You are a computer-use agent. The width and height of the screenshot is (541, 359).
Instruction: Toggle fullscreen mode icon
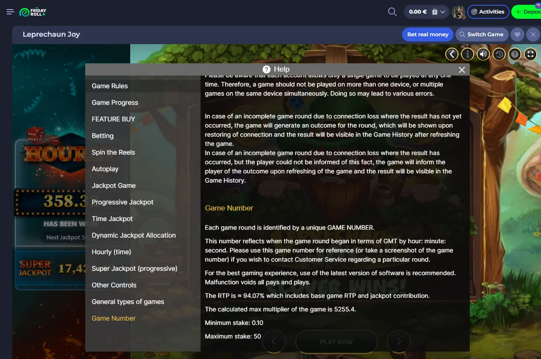(530, 54)
